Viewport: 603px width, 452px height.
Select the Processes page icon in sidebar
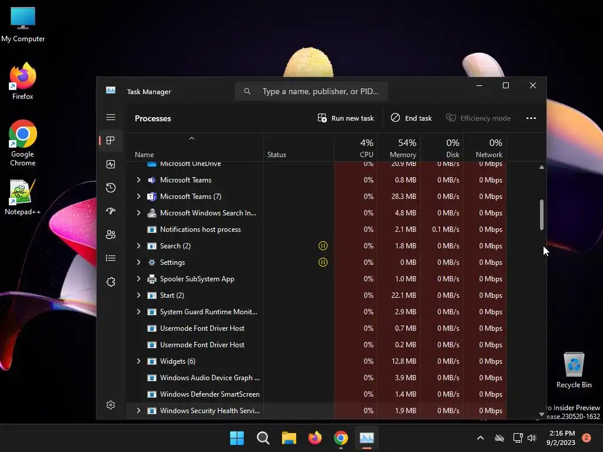pos(111,140)
